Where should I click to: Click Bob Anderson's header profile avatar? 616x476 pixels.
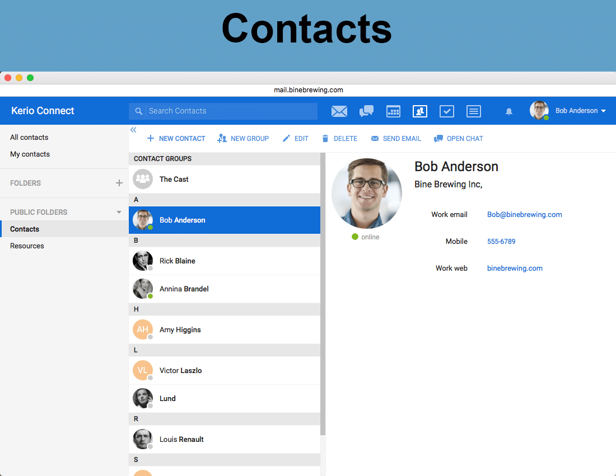point(539,110)
